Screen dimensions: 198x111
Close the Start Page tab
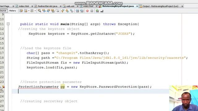[13, 6]
